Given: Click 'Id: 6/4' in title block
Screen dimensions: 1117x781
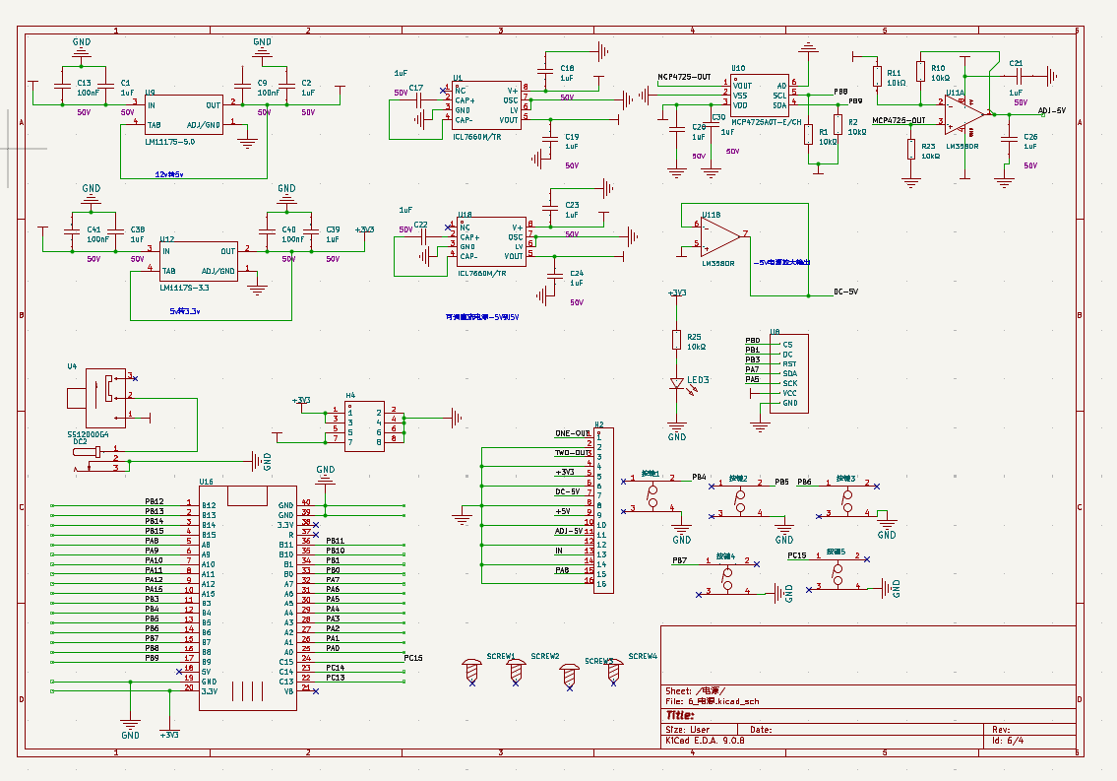Looking at the screenshot, I should click(1008, 741).
